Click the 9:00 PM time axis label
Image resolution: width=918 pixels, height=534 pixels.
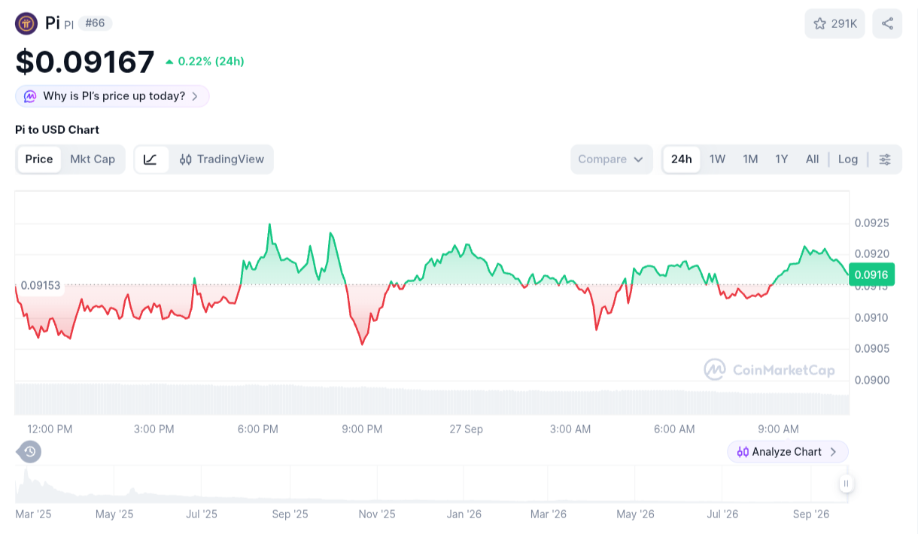point(362,429)
